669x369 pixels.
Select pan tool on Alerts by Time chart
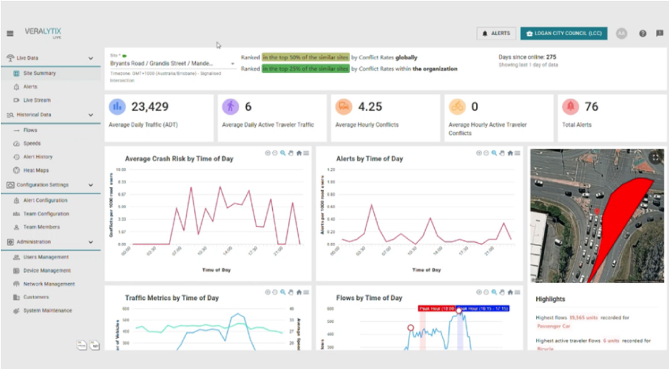coord(502,153)
